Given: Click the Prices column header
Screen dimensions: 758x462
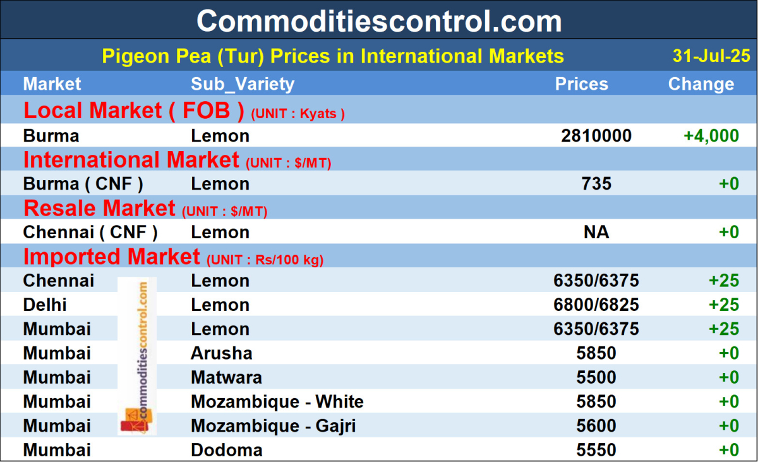Looking at the screenshot, I should (x=581, y=84).
